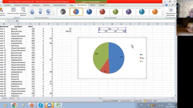Click the insert function fx icon
Image resolution: width=193 pixels, height=108 pixels.
click(17, 21)
